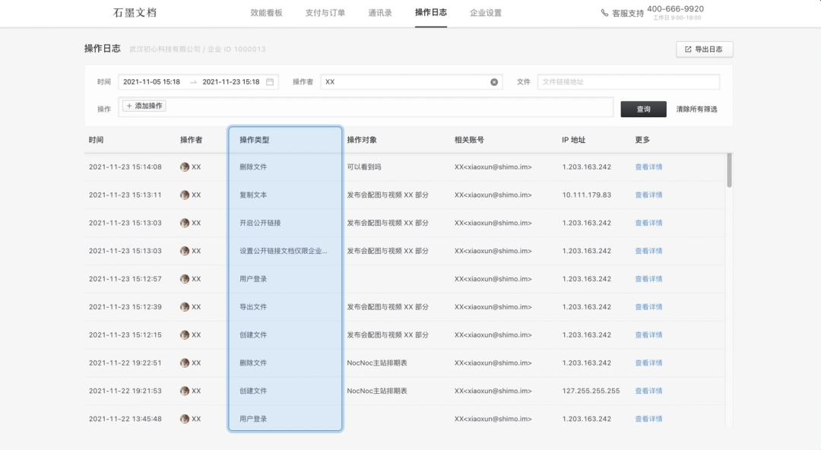Open the start date 2021-11-05 15:18 picker
Image resolution: width=821 pixels, height=450 pixels.
(x=151, y=81)
